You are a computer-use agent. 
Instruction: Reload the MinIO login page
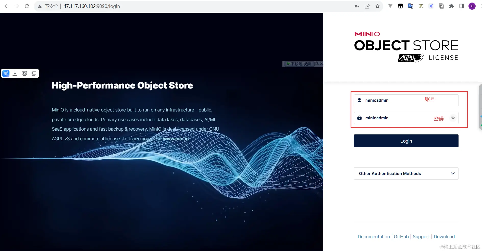27,6
